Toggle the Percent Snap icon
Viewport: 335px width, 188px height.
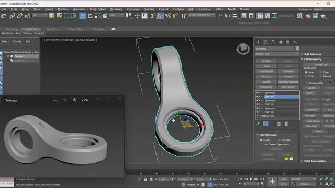click(x=168, y=16)
